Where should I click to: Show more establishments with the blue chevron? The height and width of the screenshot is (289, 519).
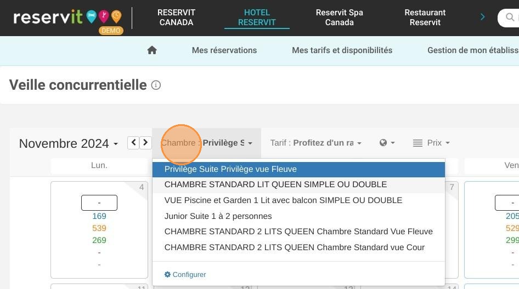pos(483,17)
